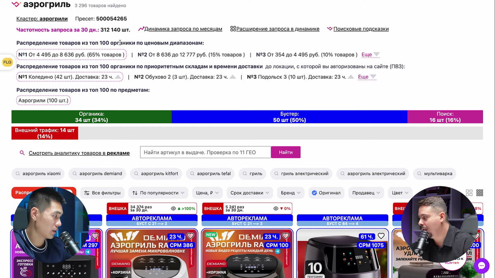Select the гриль search suggestion

252,173
